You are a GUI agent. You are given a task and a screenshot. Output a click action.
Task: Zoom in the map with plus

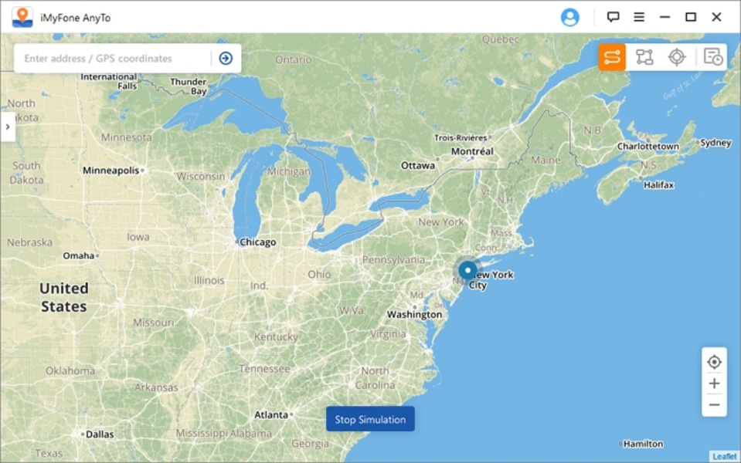click(x=714, y=384)
